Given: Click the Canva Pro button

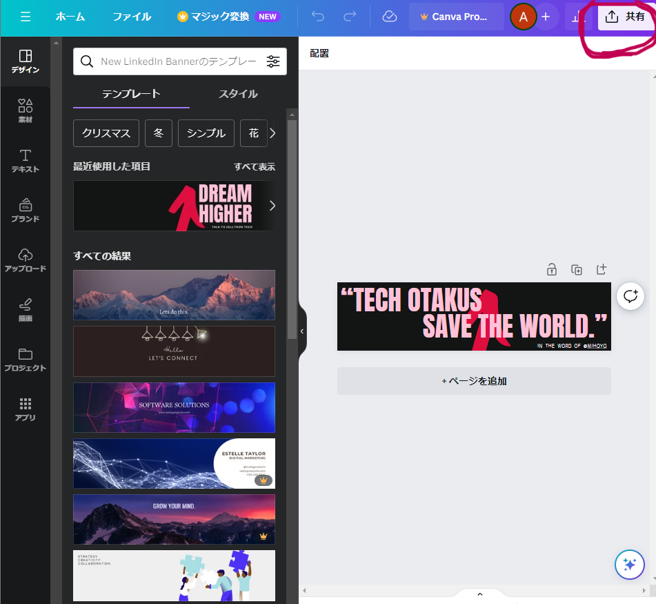Looking at the screenshot, I should coord(457,17).
